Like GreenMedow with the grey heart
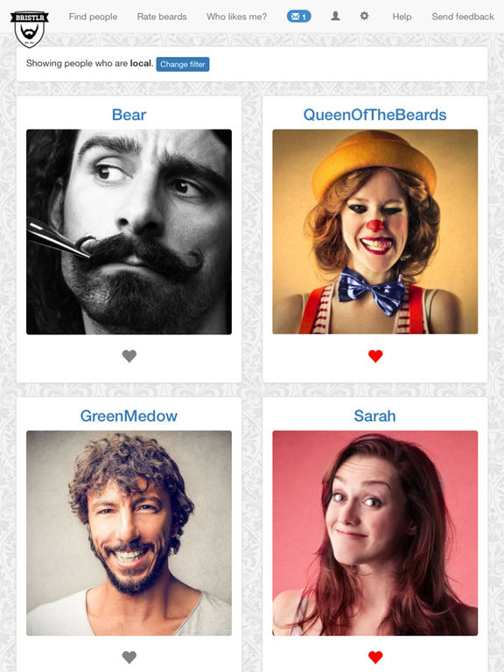This screenshot has height=672, width=504. click(x=129, y=657)
